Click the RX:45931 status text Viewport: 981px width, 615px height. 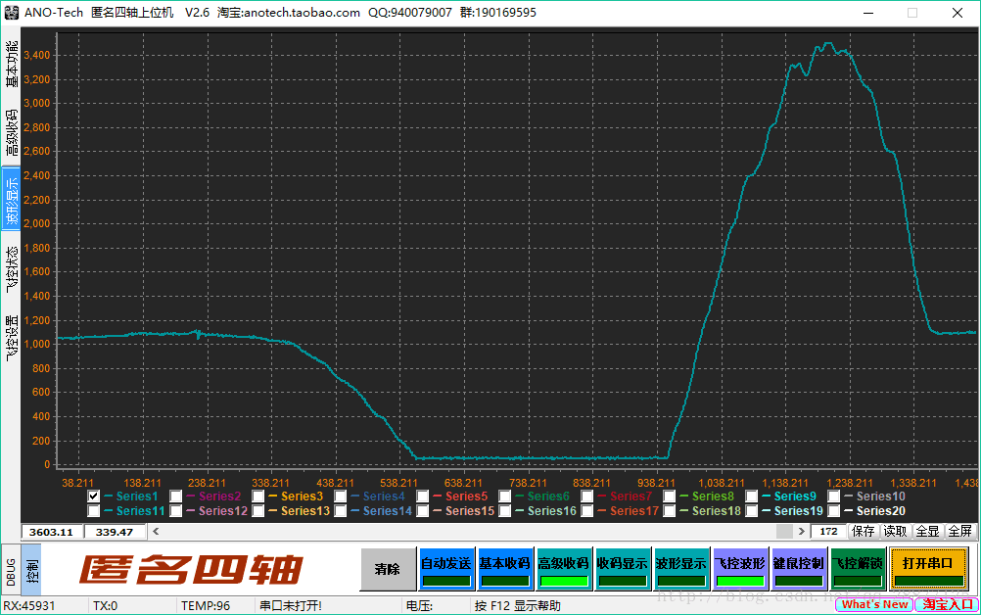coord(29,605)
